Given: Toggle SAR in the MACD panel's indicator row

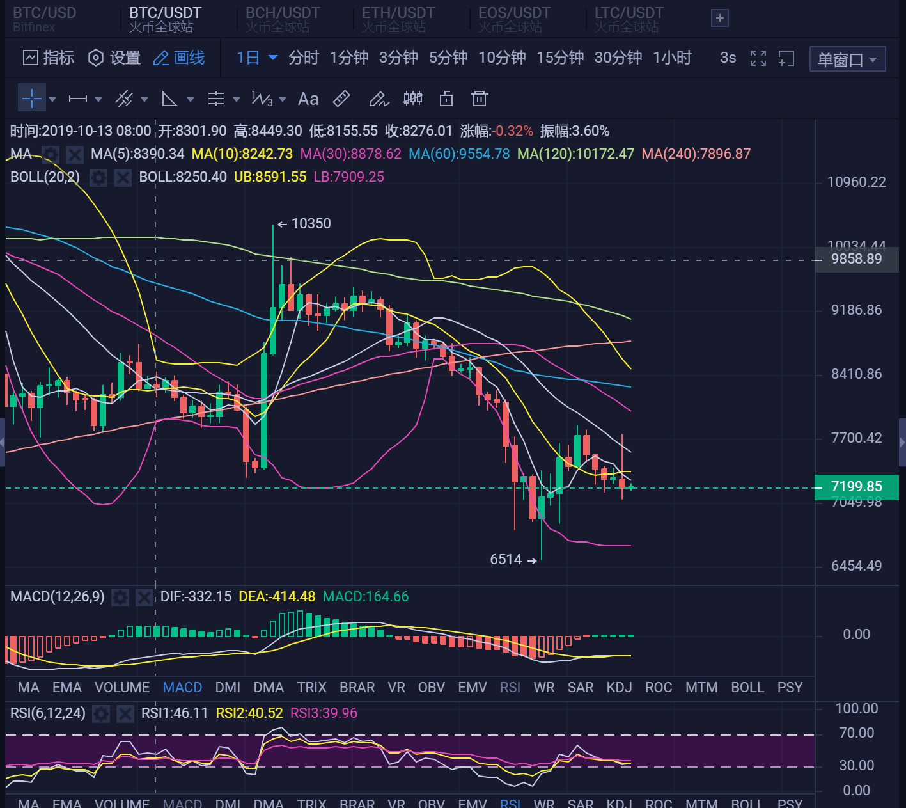Looking at the screenshot, I should (x=581, y=688).
